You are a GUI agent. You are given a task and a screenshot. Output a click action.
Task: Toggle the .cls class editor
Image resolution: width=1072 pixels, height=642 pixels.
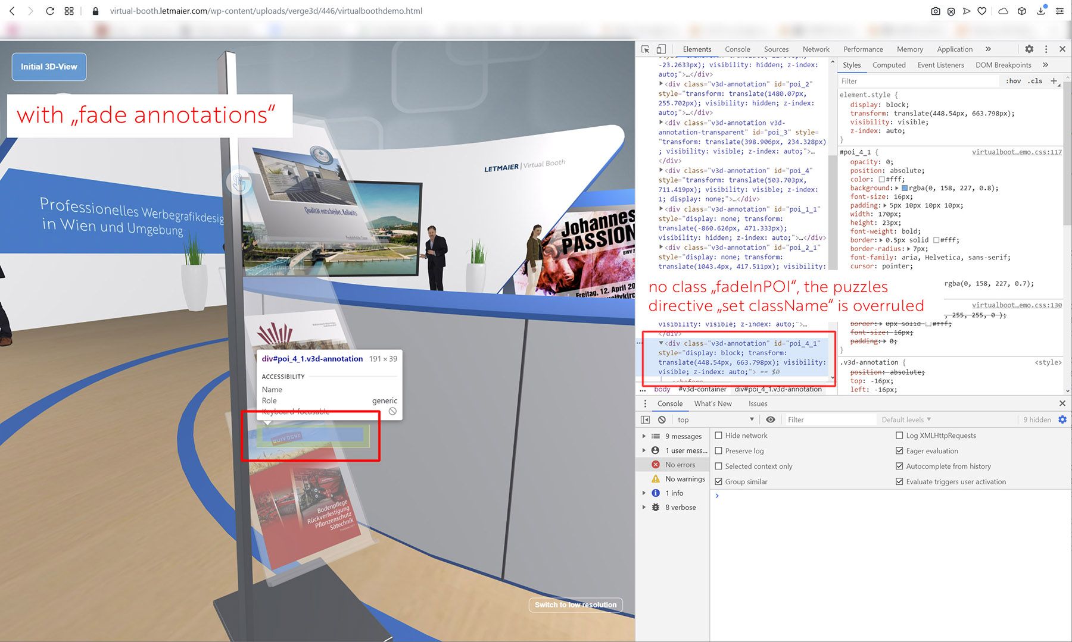pos(1035,81)
